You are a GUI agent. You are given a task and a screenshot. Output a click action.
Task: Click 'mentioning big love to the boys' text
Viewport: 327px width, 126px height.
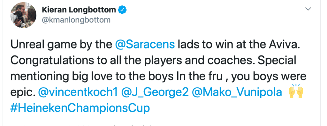[x=92, y=77]
